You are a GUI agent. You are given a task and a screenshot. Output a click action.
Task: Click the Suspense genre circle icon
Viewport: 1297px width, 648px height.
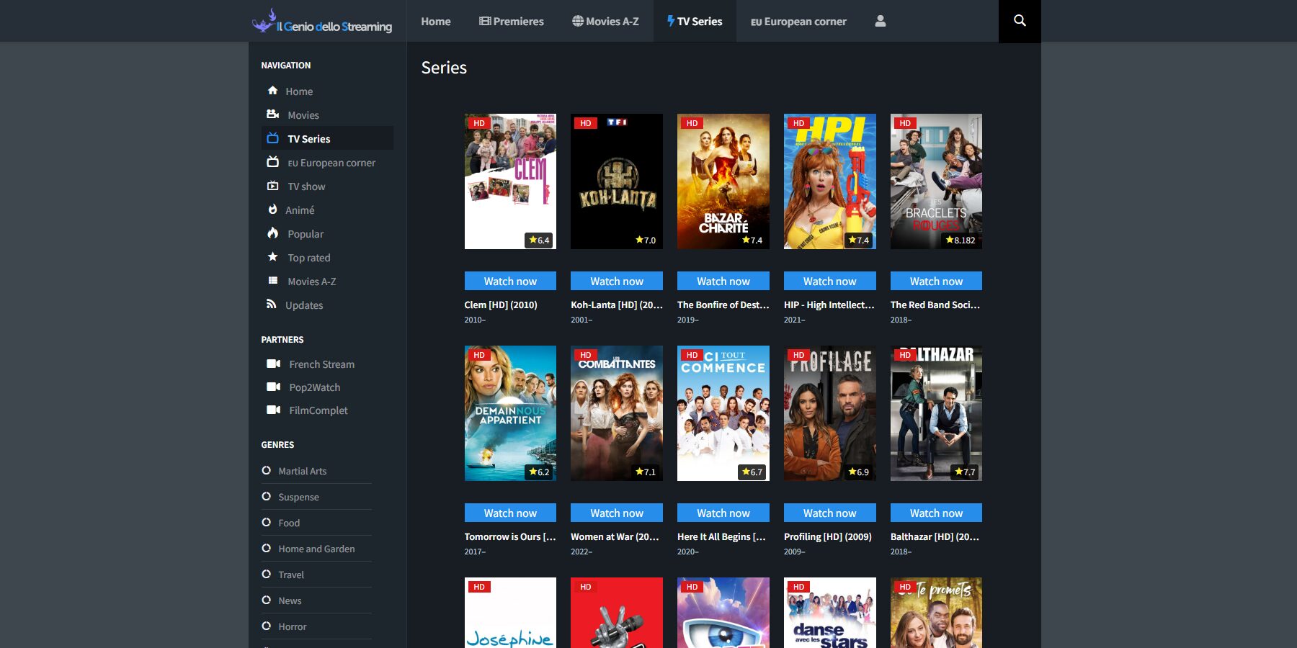click(267, 496)
